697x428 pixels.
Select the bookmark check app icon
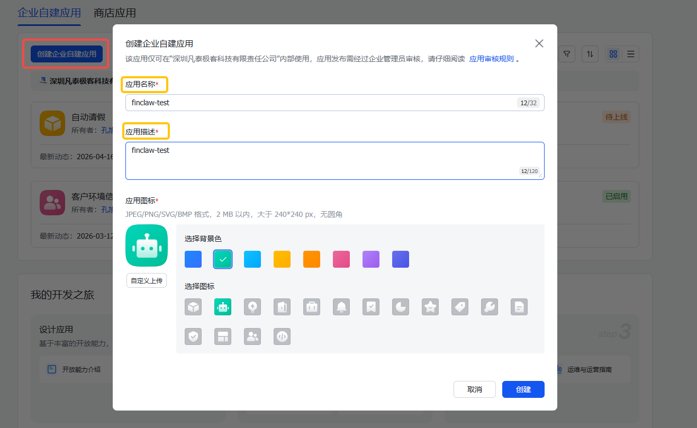point(371,307)
